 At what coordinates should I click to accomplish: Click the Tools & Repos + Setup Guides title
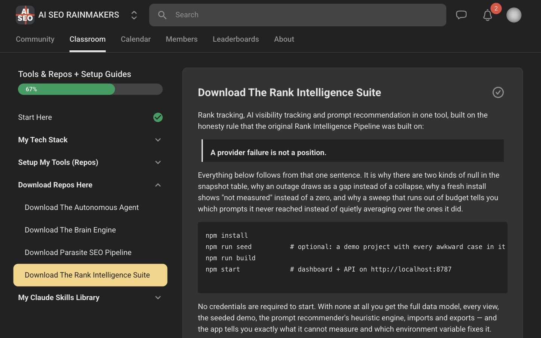coord(74,74)
